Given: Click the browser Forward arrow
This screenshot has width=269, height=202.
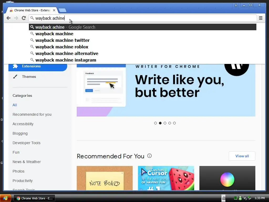Looking at the screenshot, I should (x=16, y=18).
